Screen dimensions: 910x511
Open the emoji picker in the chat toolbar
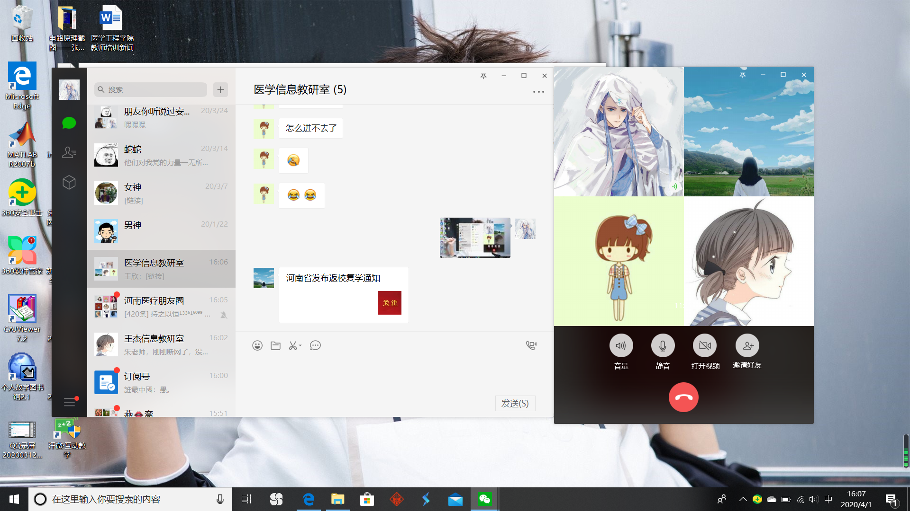point(257,345)
